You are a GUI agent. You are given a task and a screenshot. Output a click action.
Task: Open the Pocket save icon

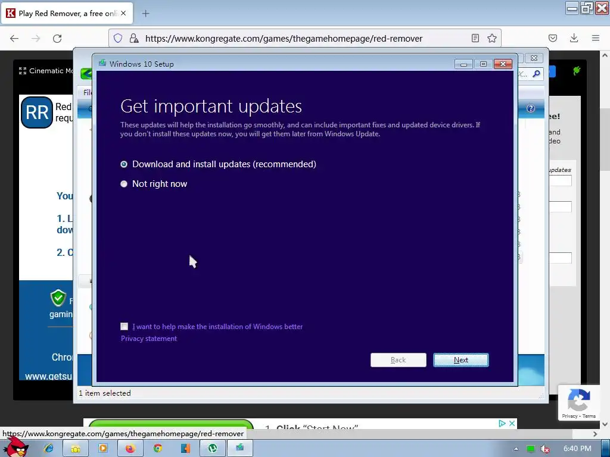[x=552, y=38]
